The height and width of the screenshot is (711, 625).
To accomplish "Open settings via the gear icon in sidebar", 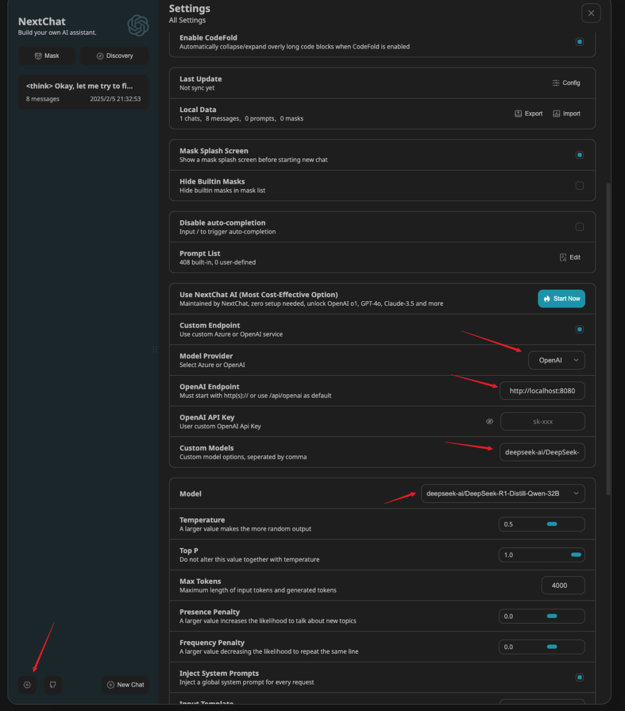I will pyautogui.click(x=27, y=684).
